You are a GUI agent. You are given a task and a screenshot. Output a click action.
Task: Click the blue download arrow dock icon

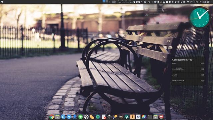point(75,117)
